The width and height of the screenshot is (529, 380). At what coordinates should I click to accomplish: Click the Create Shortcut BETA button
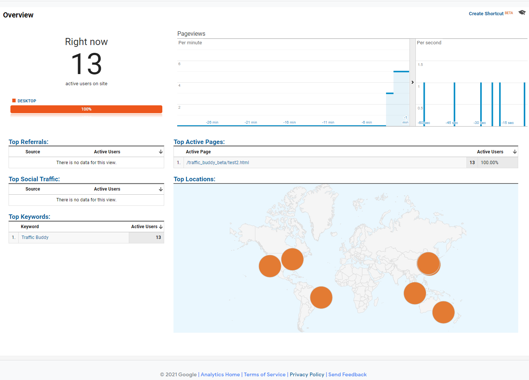(486, 13)
